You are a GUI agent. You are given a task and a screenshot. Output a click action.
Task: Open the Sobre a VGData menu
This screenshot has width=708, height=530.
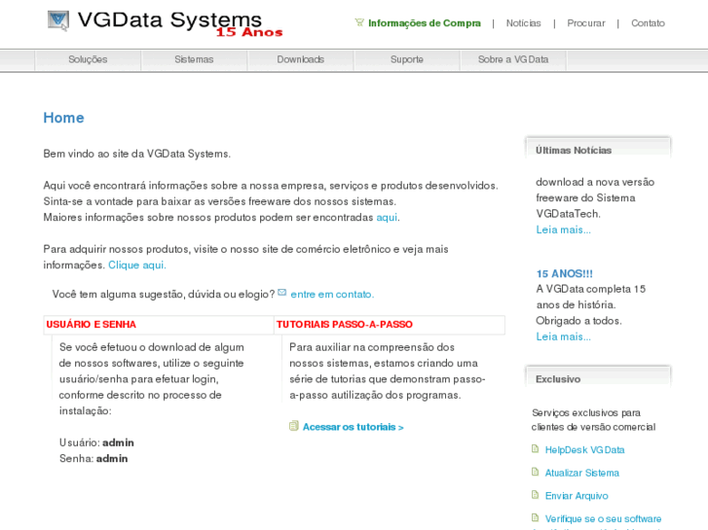(513, 59)
